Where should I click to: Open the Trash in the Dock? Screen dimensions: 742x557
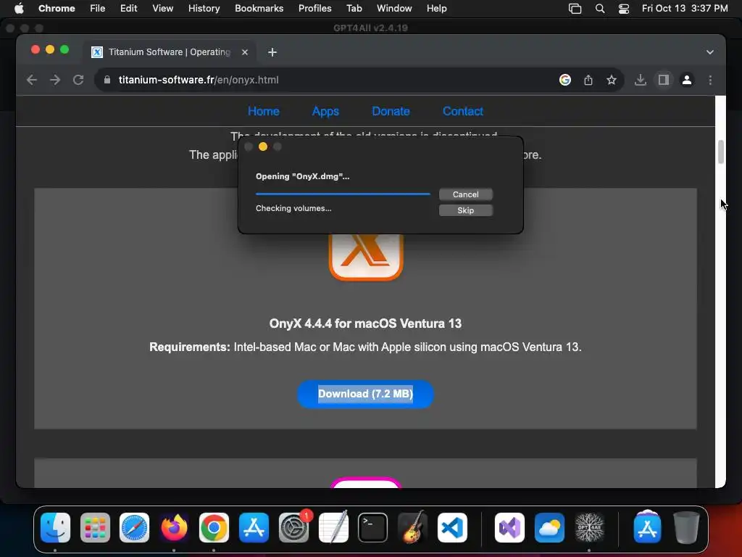[686, 528]
